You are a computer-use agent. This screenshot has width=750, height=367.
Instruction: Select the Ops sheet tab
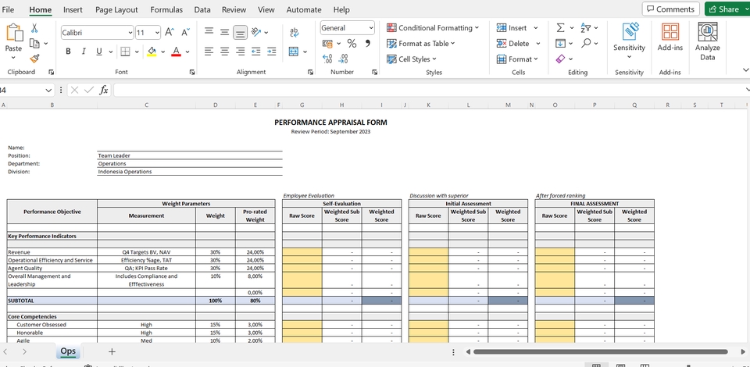point(68,351)
